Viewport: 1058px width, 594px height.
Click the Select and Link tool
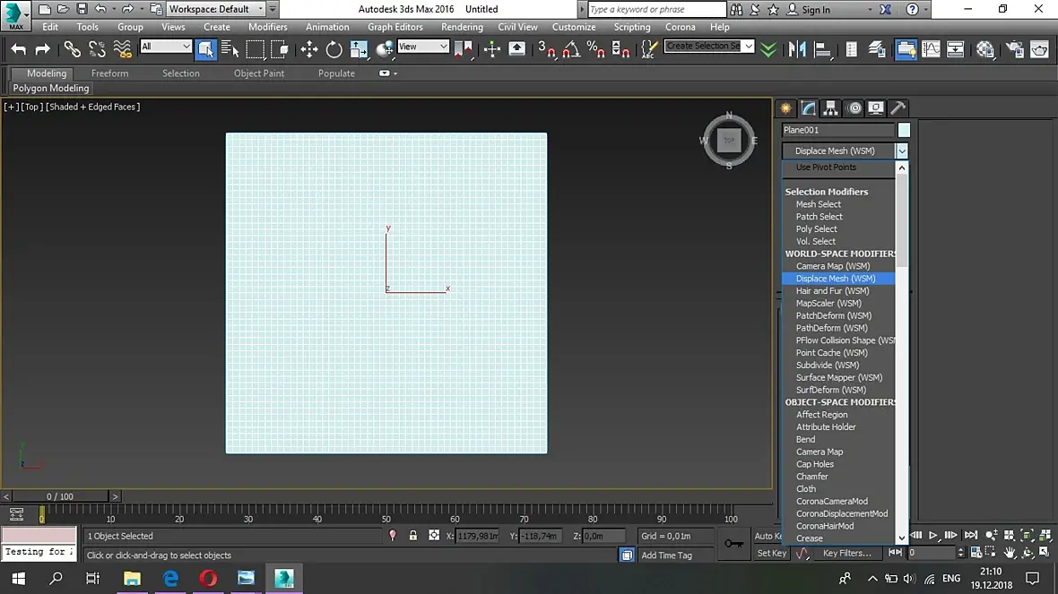[x=72, y=50]
